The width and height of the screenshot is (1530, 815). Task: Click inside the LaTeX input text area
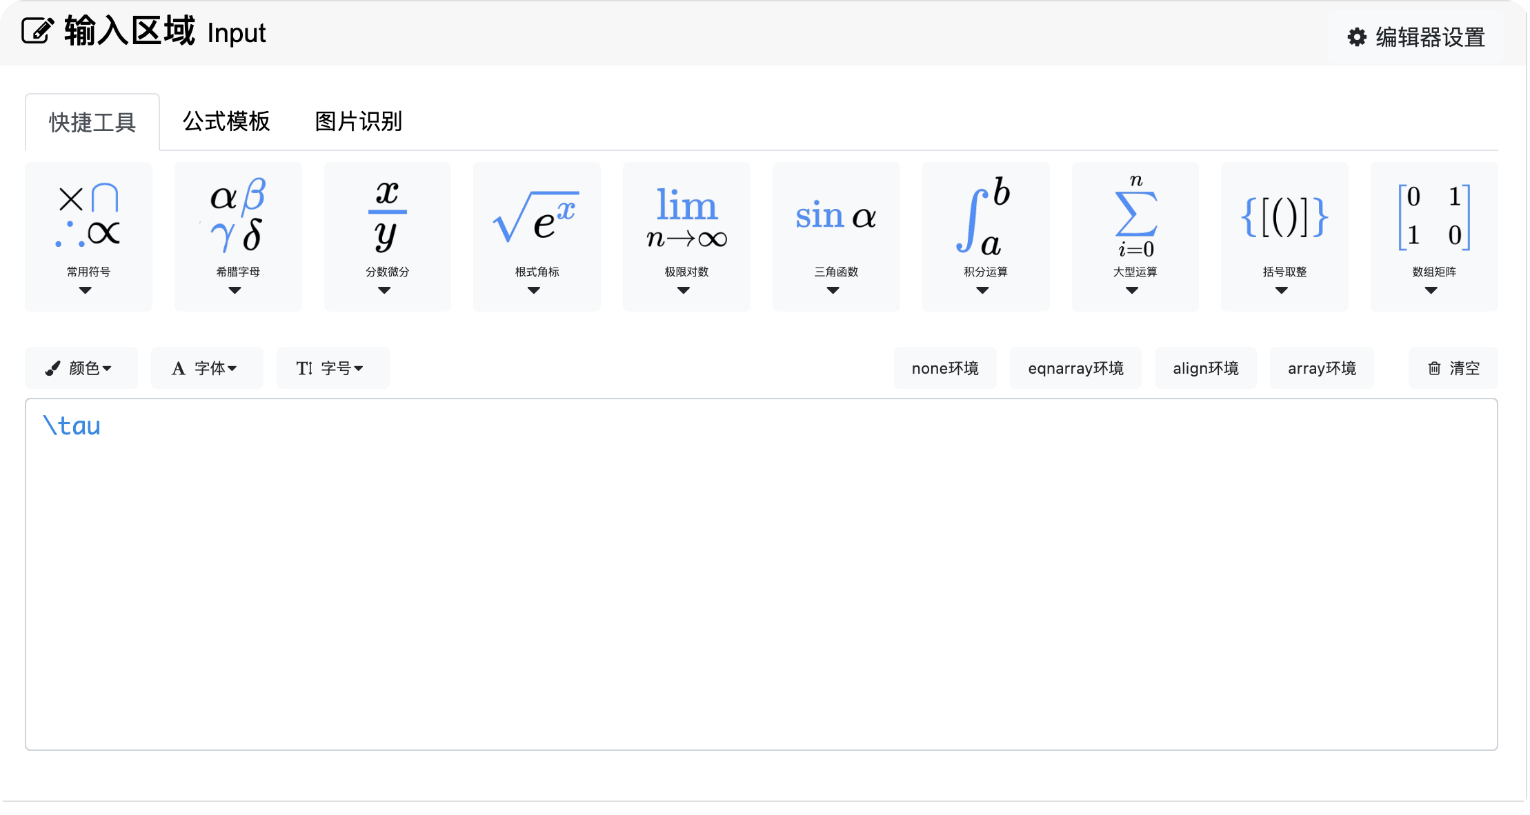(761, 574)
